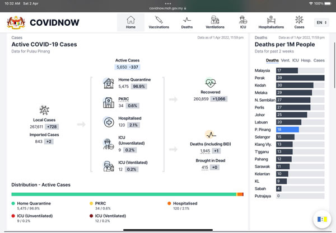Image resolution: width=336 pixels, height=233 pixels.
Task: Switch to the Hosp. tab
Action: (x=306, y=60)
